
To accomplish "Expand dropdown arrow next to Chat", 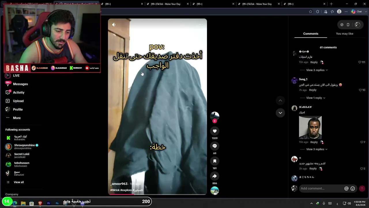I will pyautogui.click(x=365, y=12).
